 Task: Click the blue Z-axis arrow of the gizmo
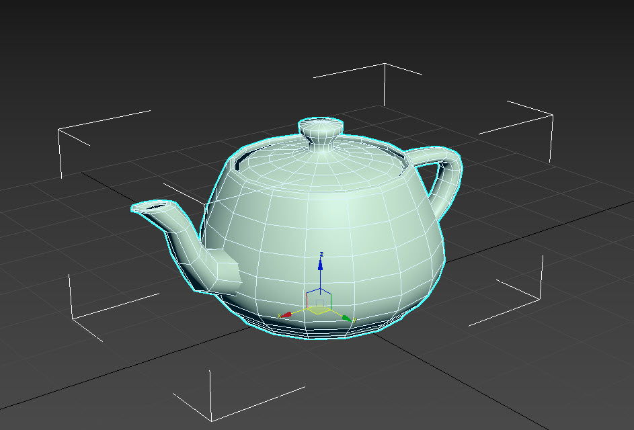pos(321,265)
